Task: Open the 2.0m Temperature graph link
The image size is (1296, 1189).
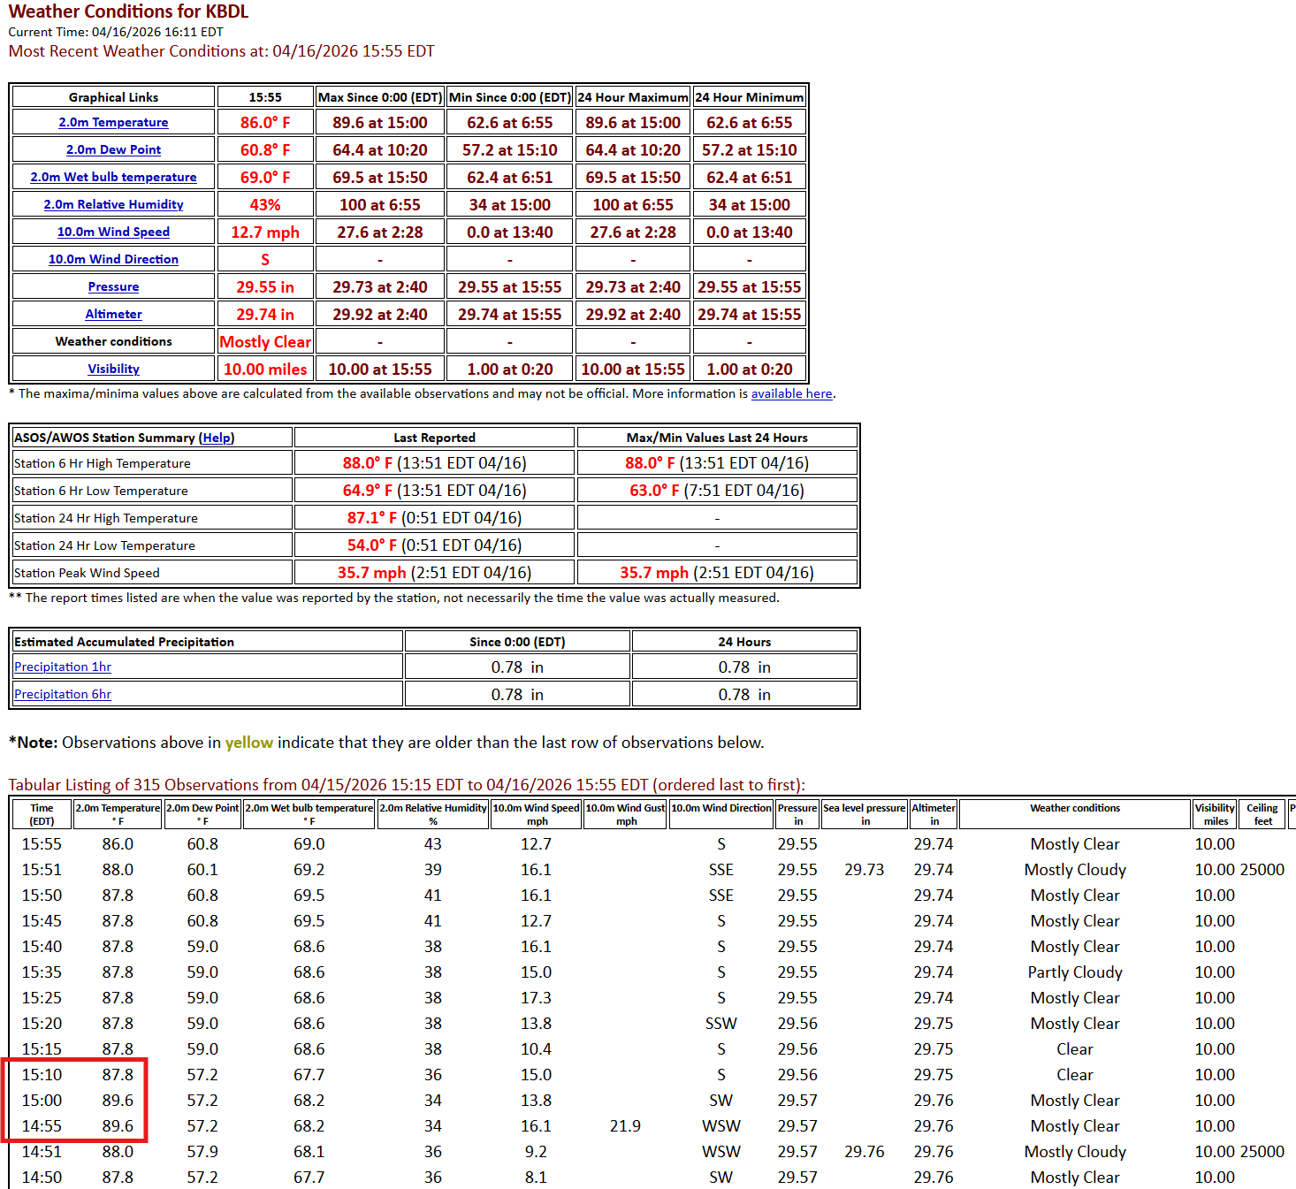Action: click(x=113, y=123)
